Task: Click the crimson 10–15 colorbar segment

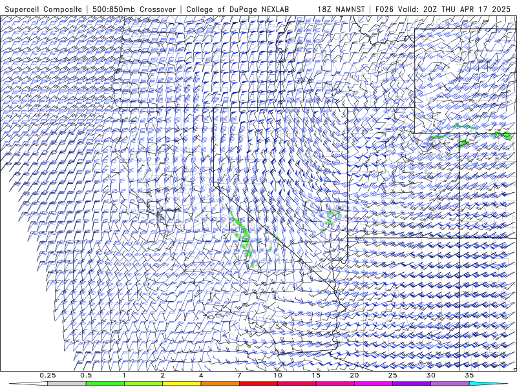Action: tap(297, 384)
